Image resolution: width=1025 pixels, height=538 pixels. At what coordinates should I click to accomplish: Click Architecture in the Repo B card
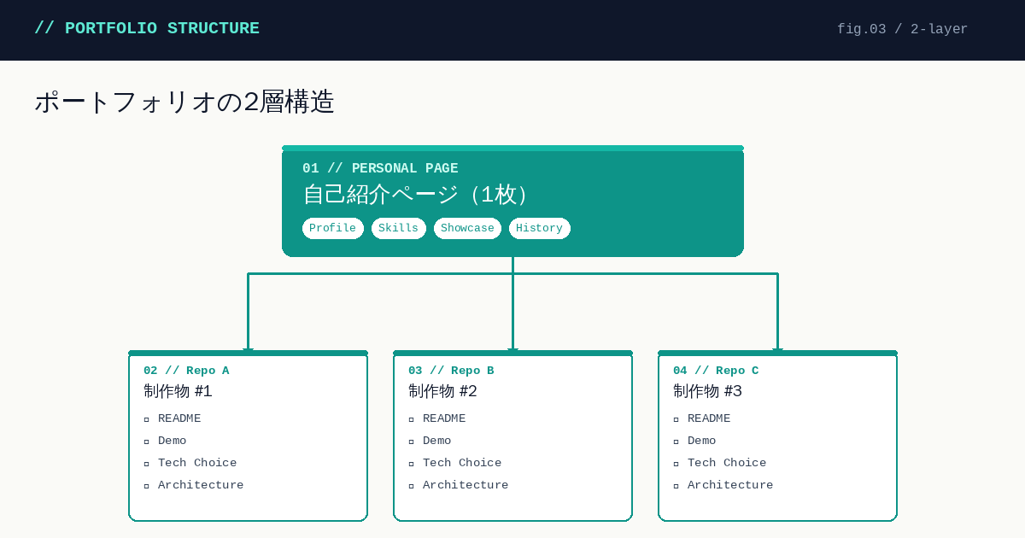click(466, 485)
